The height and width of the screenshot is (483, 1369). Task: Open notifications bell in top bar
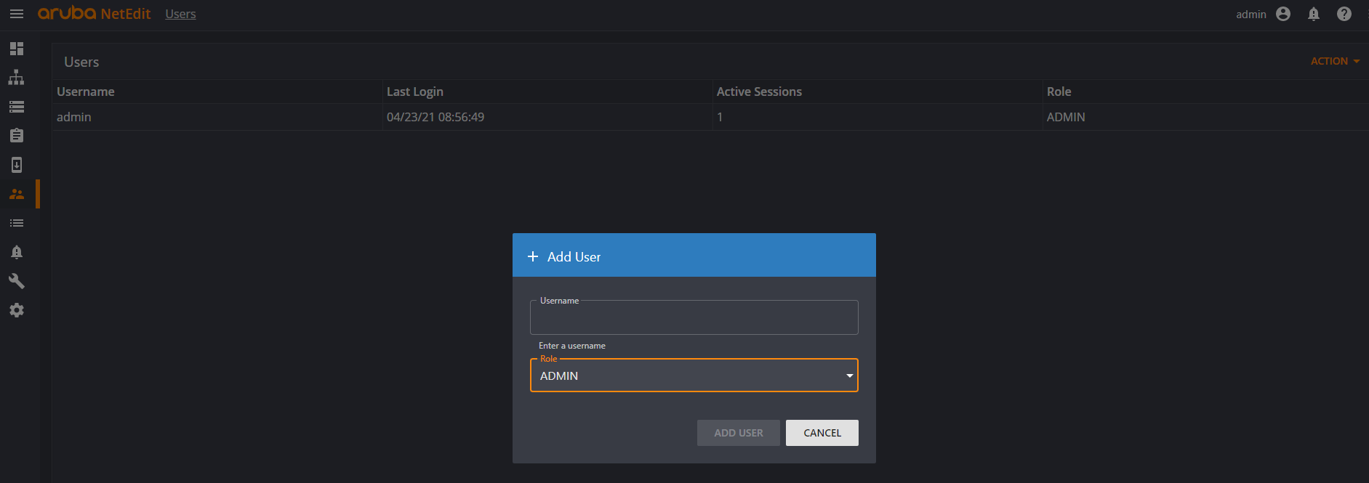coord(1314,14)
